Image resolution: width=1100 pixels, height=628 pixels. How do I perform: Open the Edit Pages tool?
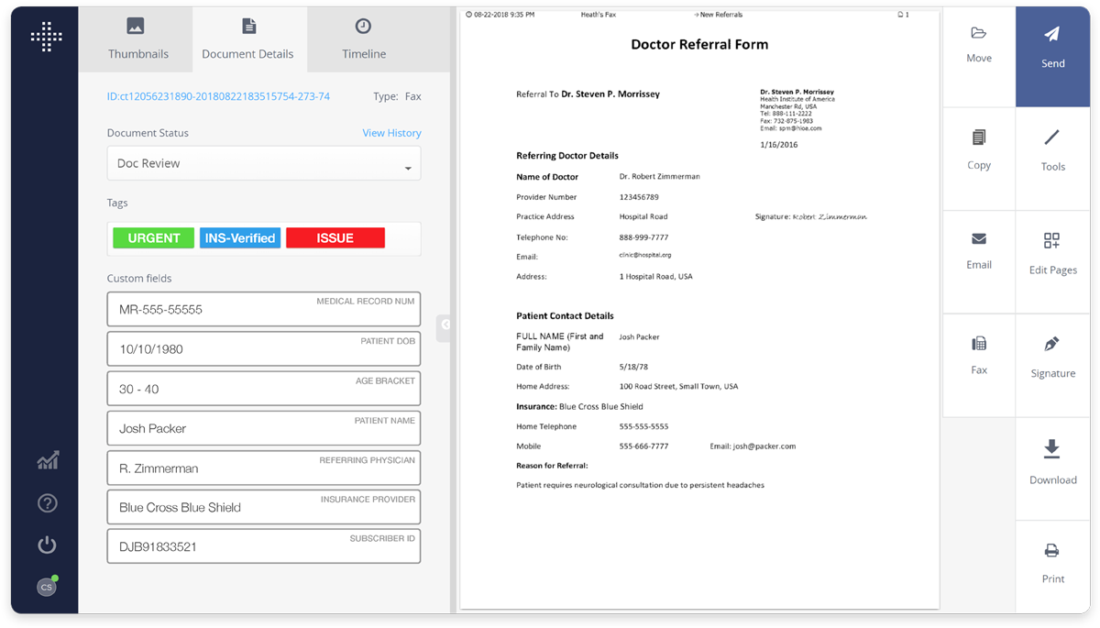(1051, 242)
